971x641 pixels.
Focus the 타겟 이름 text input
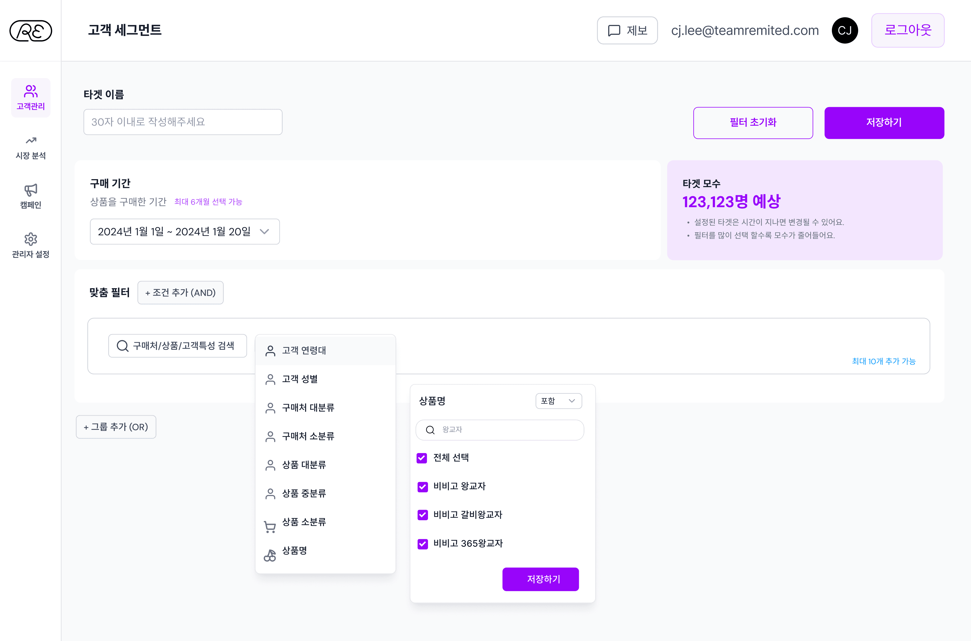coord(183,122)
